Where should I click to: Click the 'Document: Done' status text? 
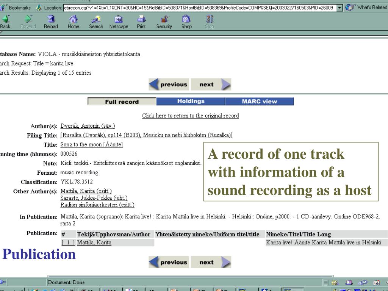click(66, 282)
